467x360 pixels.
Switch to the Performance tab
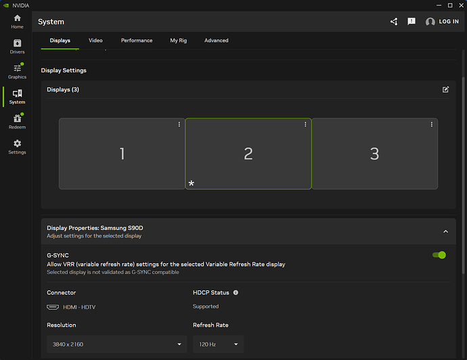pyautogui.click(x=137, y=41)
